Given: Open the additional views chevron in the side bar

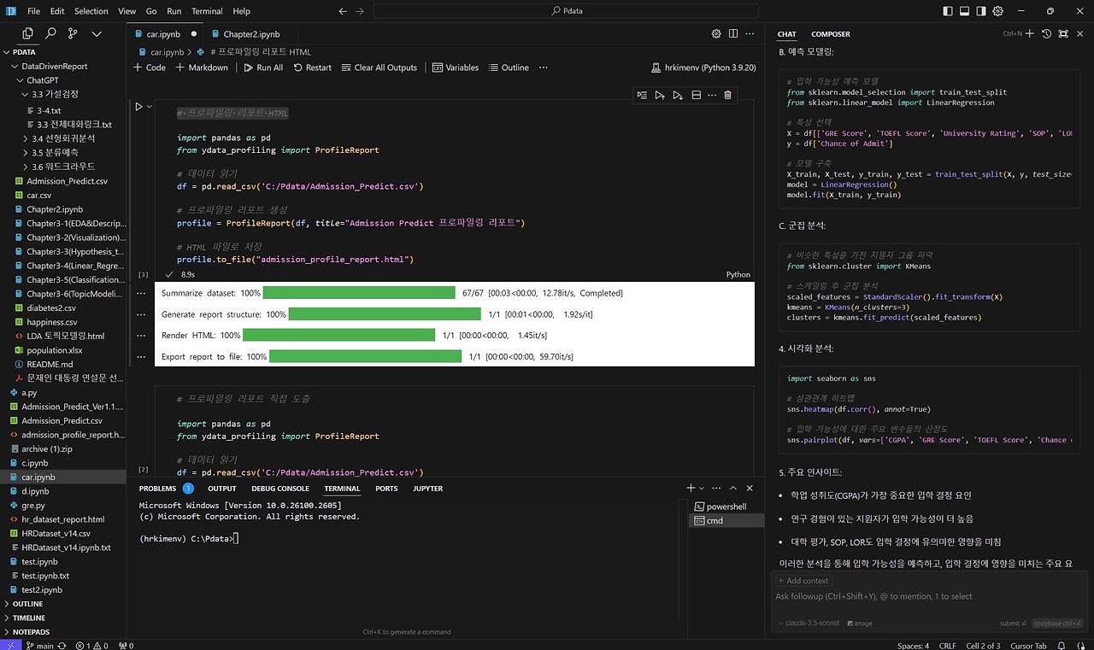Looking at the screenshot, I should click(97, 33).
